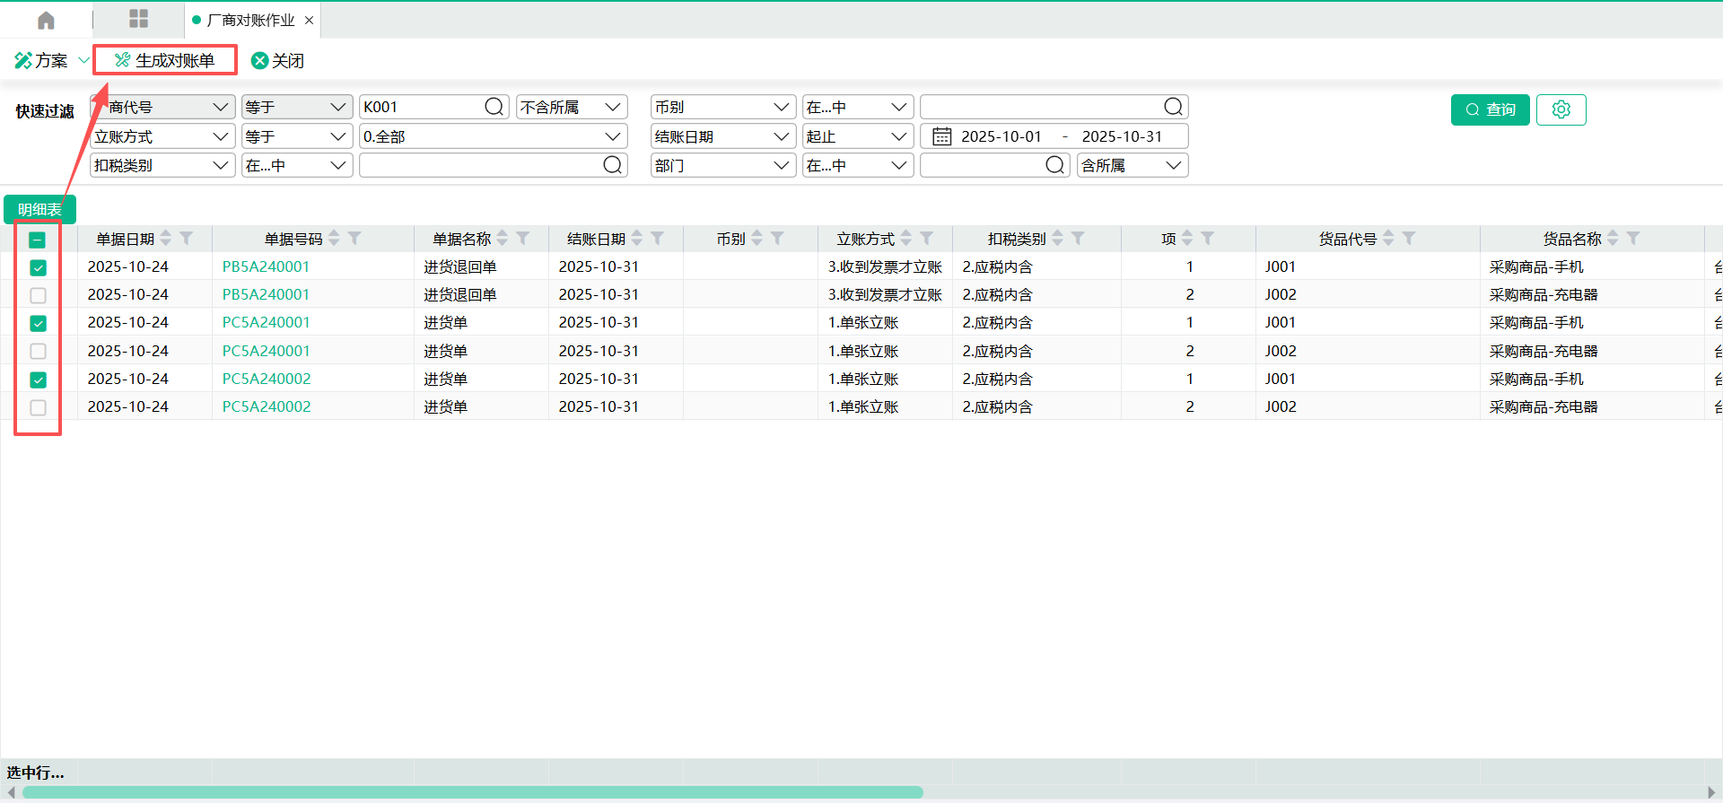Uncheck the PC5A240002 item 1 checkbox
The height and width of the screenshot is (803, 1723).
(38, 380)
